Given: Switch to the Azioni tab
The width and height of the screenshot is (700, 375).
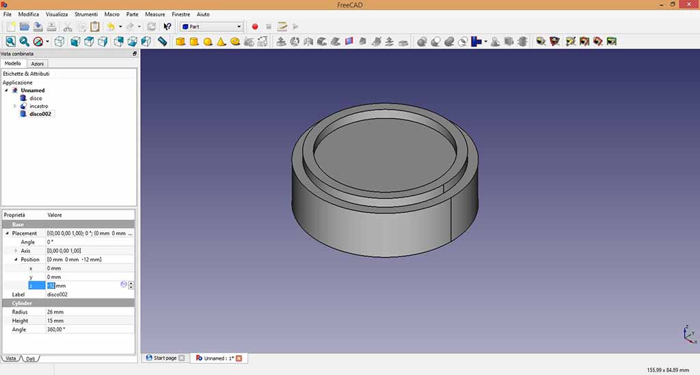Looking at the screenshot, I should pos(37,64).
